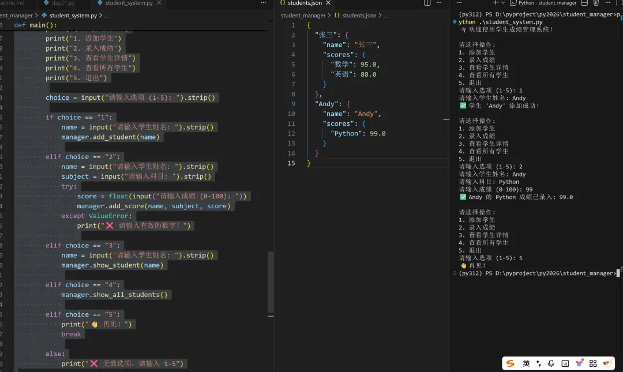Open students.json breadcrumb dropdown
The height and width of the screenshot is (372, 623).
[x=359, y=16]
